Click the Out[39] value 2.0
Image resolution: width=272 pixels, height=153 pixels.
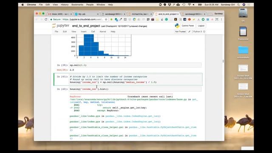tap(72, 70)
